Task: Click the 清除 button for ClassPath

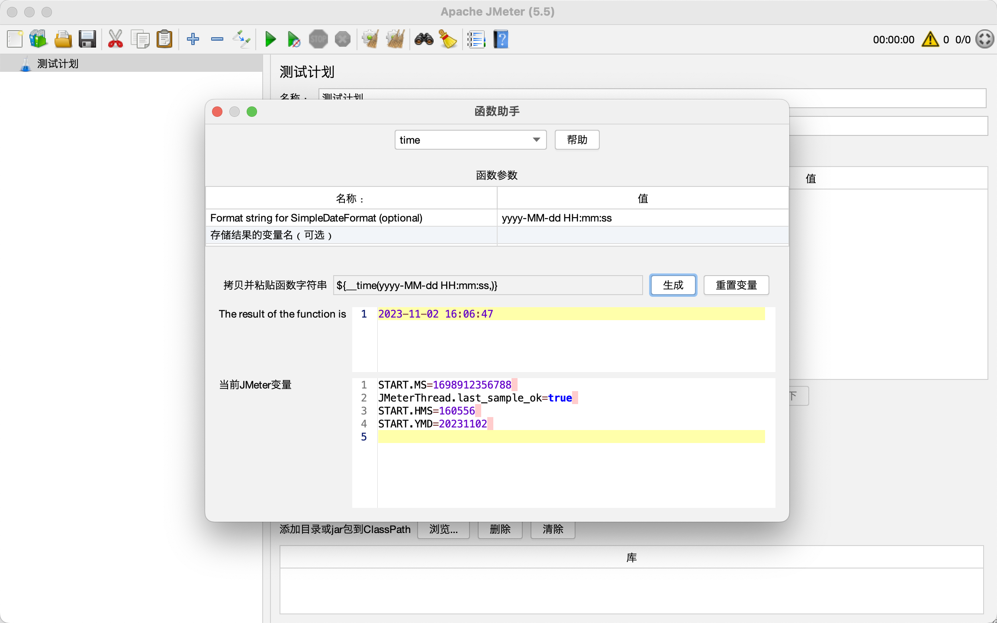Action: coord(553,529)
